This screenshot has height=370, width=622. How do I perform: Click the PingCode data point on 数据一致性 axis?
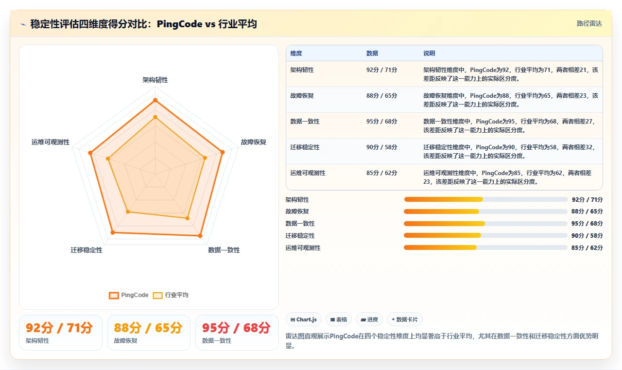[x=199, y=236]
